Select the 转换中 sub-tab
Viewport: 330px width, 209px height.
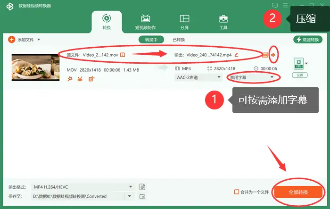[x=151, y=40]
